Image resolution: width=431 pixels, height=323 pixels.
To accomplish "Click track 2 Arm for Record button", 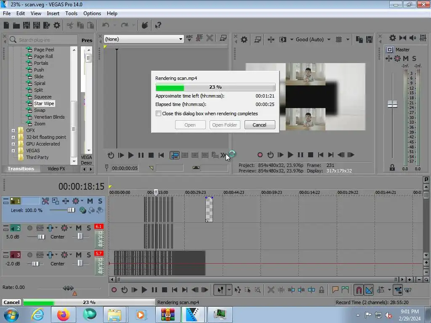I will [x=30, y=228].
